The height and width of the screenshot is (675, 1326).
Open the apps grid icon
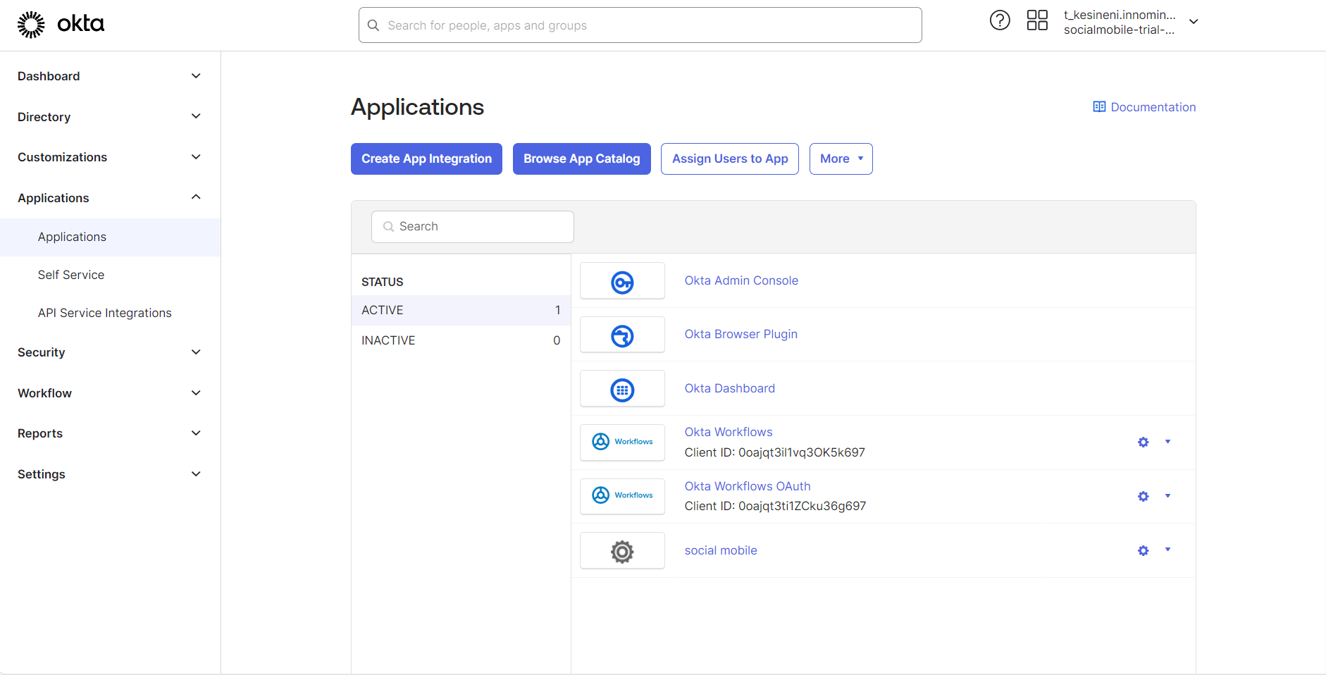1036,20
